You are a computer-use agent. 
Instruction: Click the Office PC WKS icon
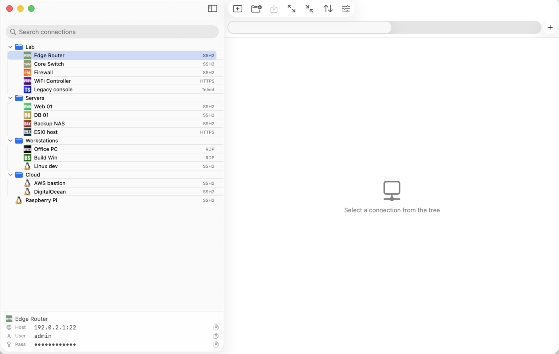pyautogui.click(x=27, y=149)
